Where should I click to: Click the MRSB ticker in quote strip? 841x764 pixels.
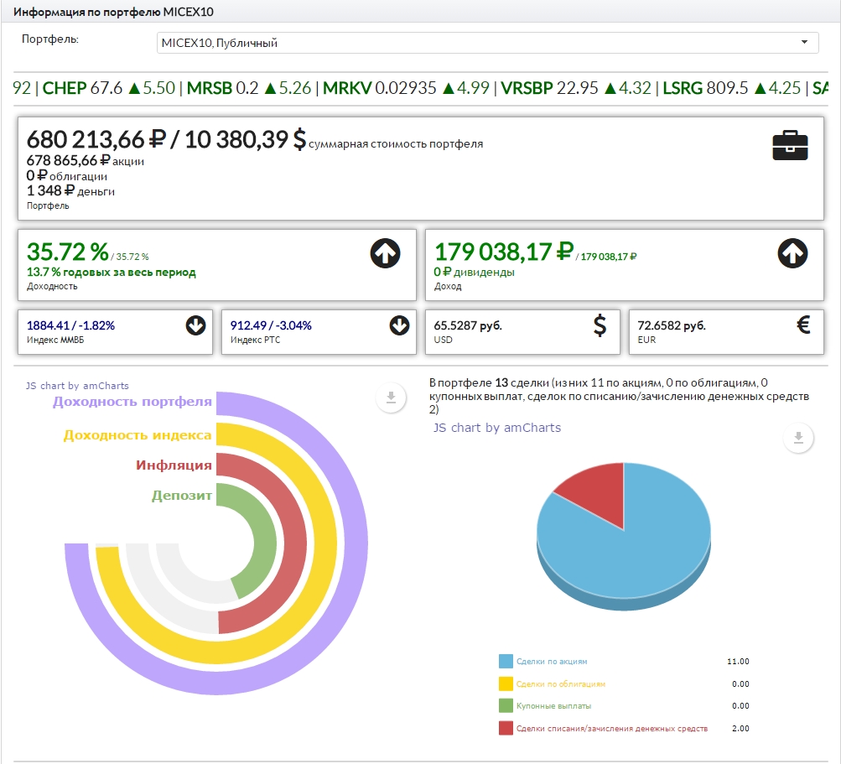coord(209,88)
